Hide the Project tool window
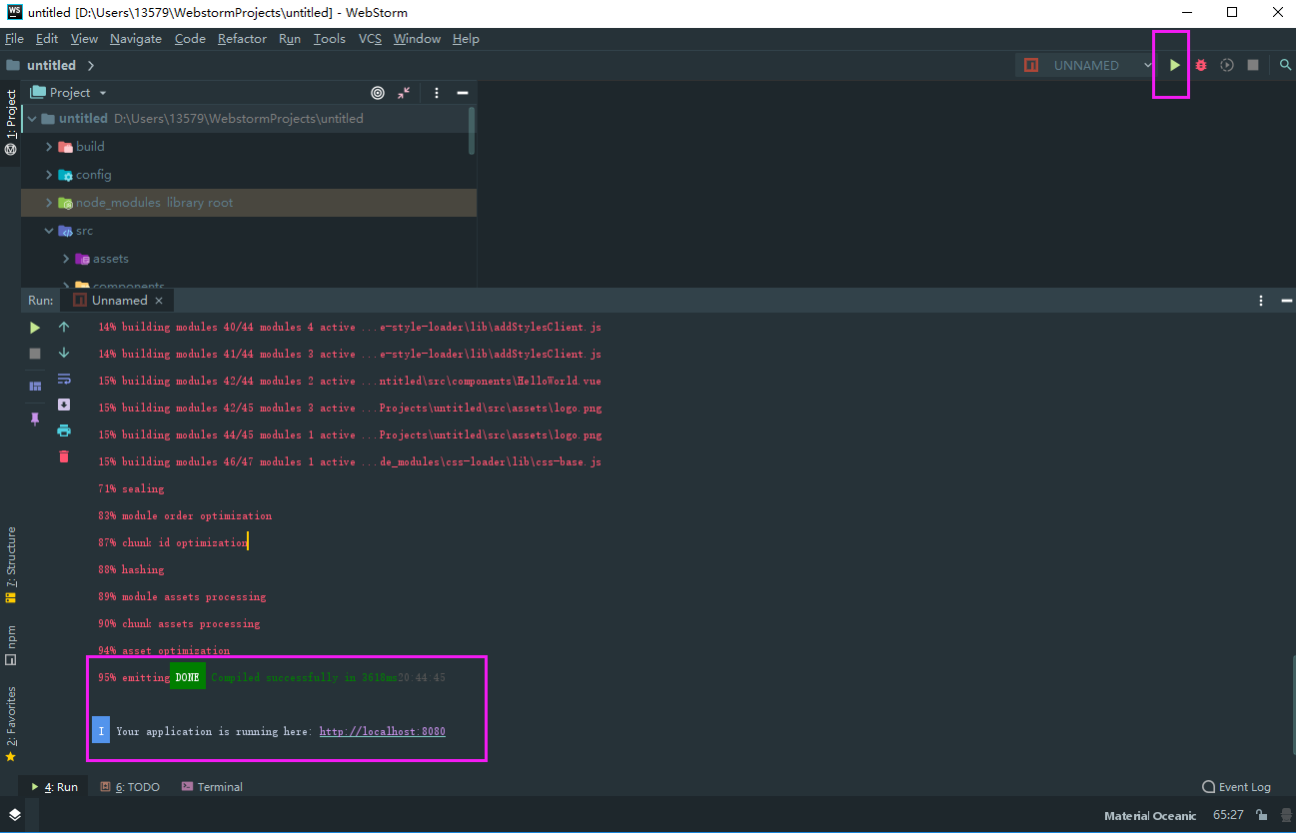The image size is (1296, 833). click(463, 93)
